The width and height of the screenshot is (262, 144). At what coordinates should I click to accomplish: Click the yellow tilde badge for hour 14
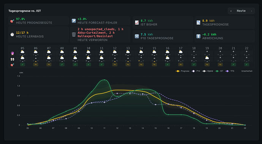point(141,64)
